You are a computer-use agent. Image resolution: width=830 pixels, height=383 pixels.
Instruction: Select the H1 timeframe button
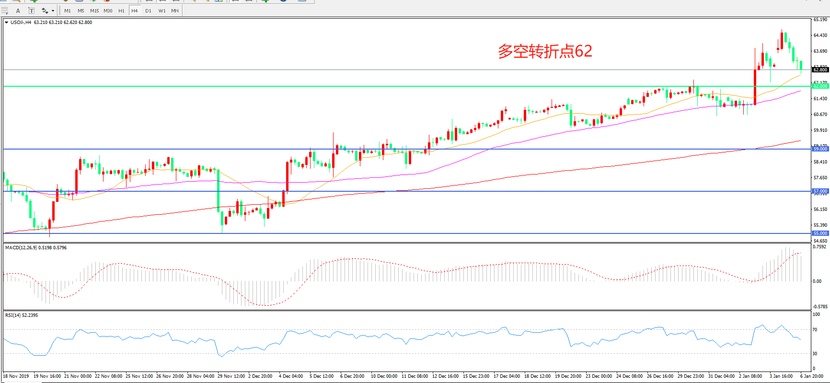coord(121,11)
